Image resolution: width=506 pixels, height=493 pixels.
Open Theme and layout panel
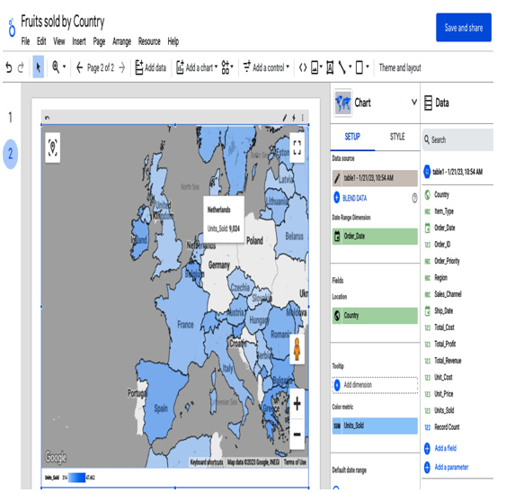(x=400, y=67)
